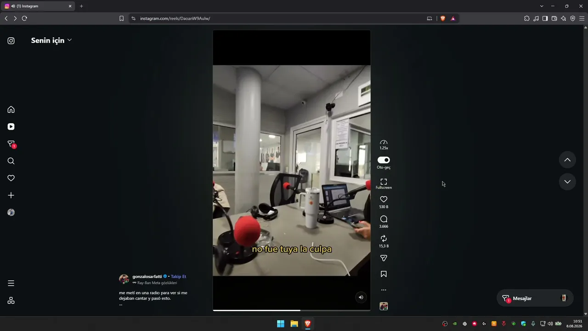Open Leo AI sparkle icon in the toolbar

pos(564,18)
